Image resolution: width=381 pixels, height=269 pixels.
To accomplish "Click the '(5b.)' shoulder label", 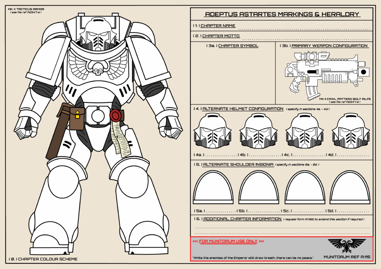I will tap(242, 211).
